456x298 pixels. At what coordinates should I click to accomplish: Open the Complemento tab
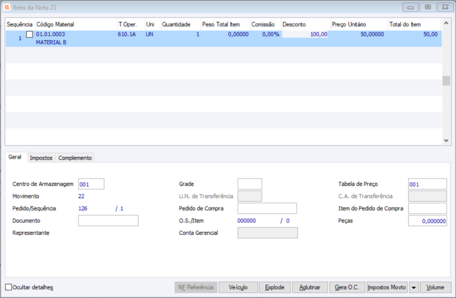pyautogui.click(x=75, y=158)
